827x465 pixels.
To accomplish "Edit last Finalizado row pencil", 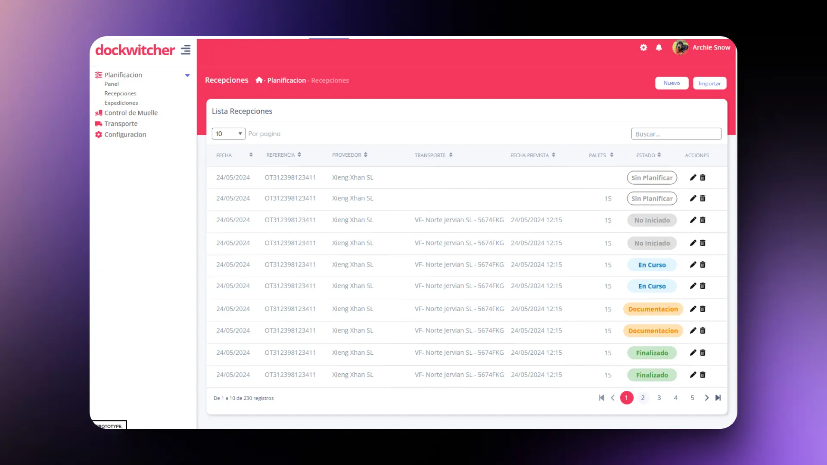I will 693,375.
